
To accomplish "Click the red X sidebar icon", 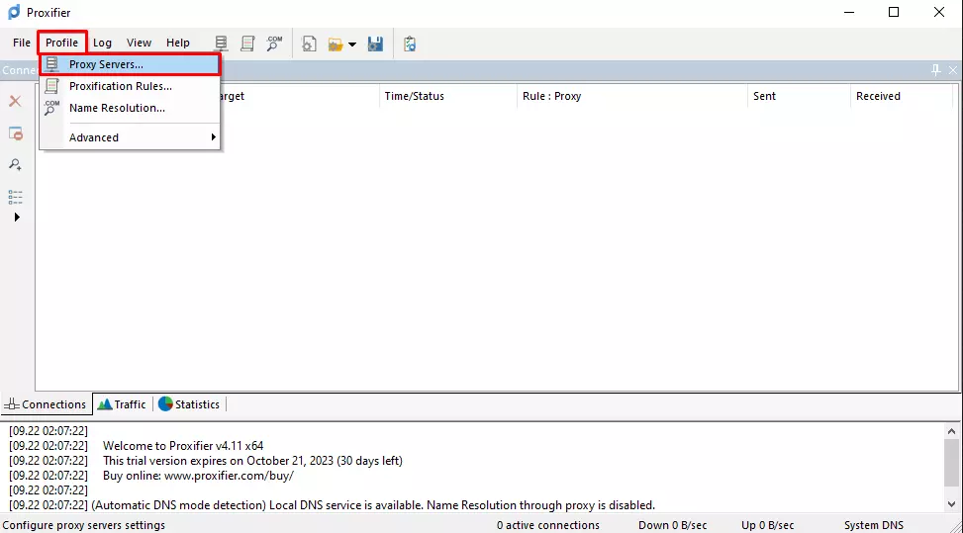I will pyautogui.click(x=16, y=101).
